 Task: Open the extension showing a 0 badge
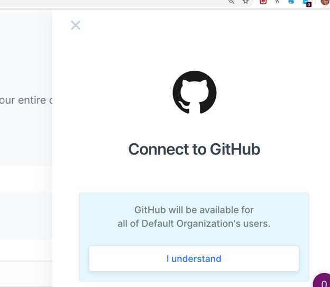[306, 3]
